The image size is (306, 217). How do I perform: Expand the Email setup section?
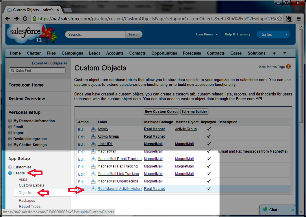click(x=10, y=127)
